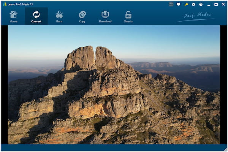Open the Copy disc module
228x152 pixels.
coord(82,16)
